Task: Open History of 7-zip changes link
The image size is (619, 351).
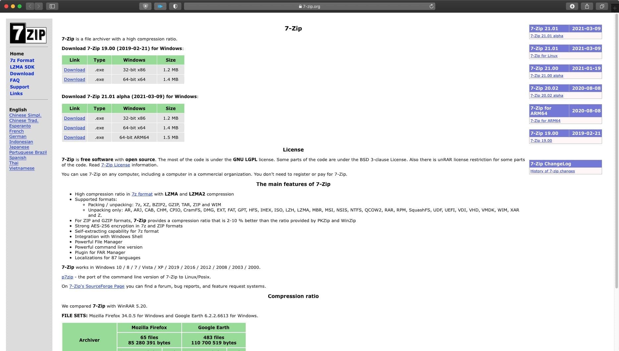Action: pyautogui.click(x=553, y=171)
